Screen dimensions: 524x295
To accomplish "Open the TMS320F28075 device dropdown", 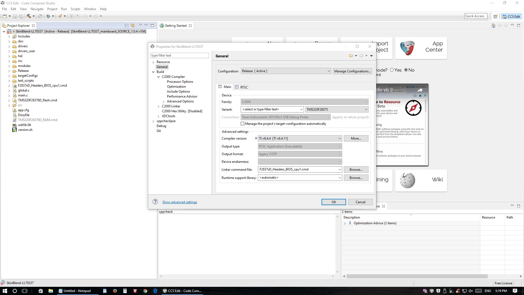I will (x=337, y=109).
